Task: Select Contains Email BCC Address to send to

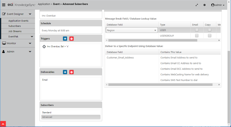Action: tap(181, 69)
